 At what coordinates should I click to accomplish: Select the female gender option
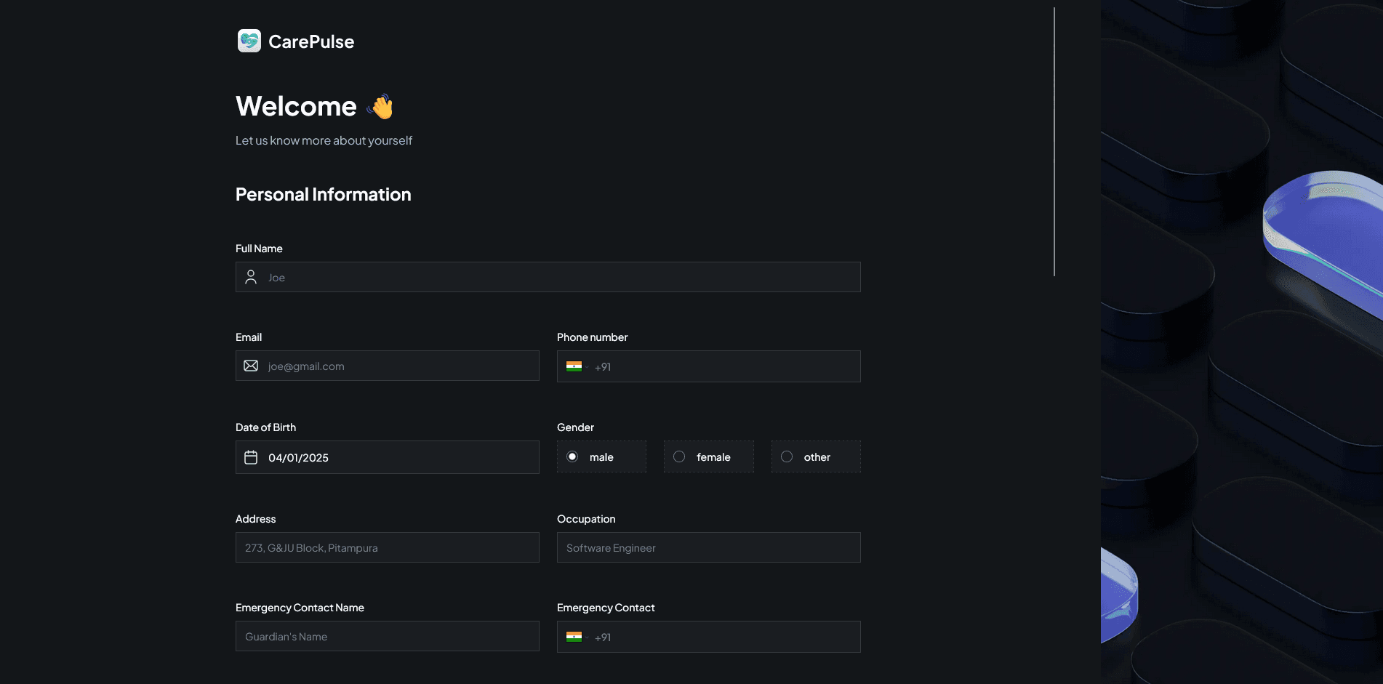coord(679,456)
